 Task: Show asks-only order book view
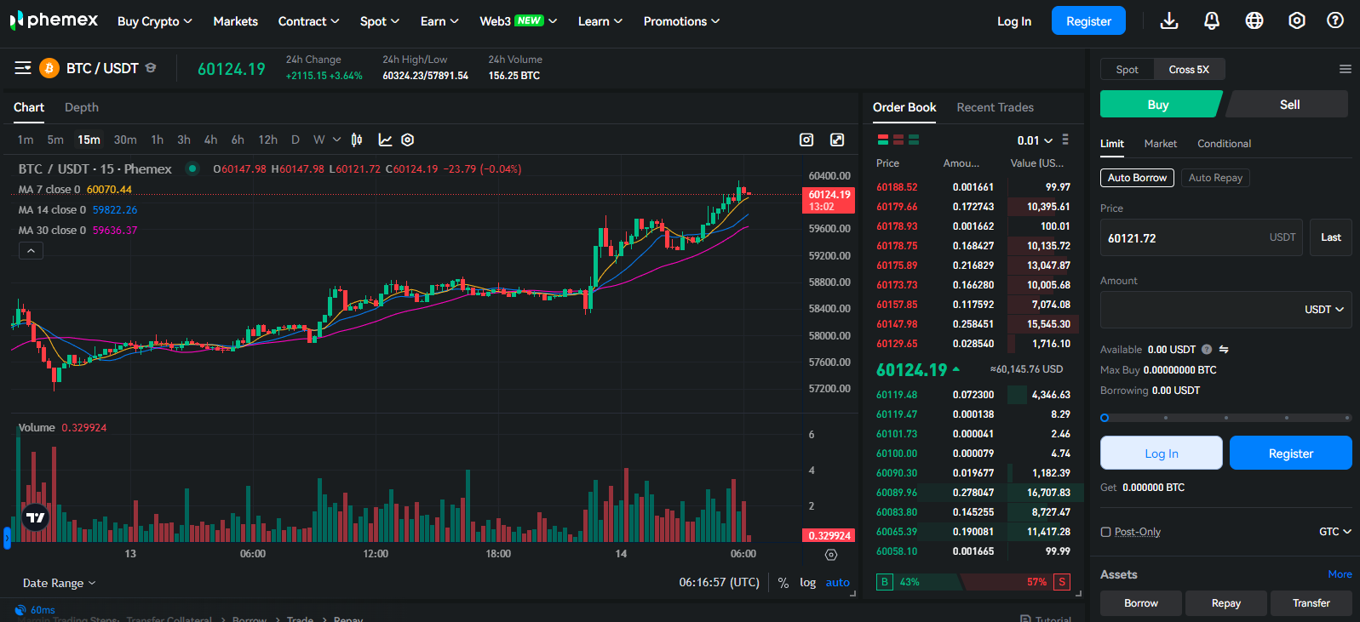[898, 140]
